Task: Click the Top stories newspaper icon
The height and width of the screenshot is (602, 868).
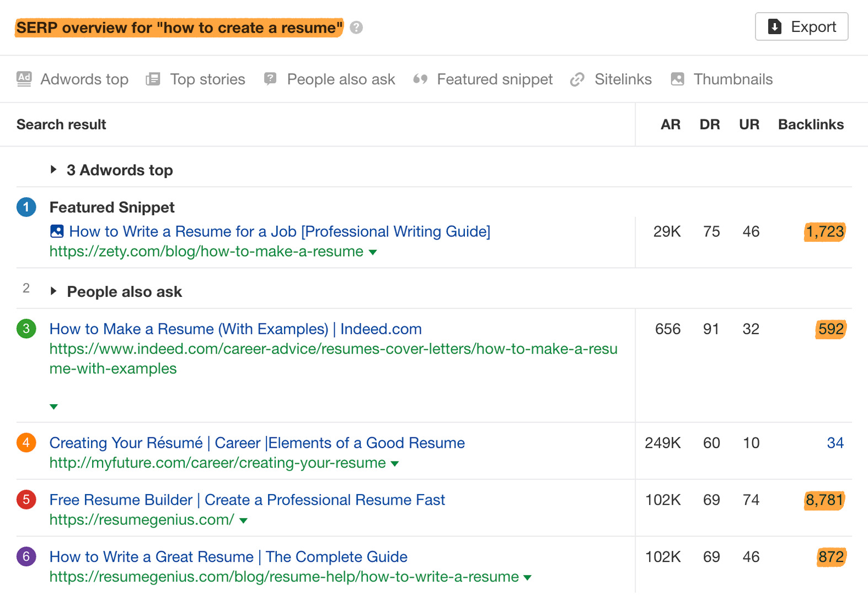Action: click(x=153, y=79)
